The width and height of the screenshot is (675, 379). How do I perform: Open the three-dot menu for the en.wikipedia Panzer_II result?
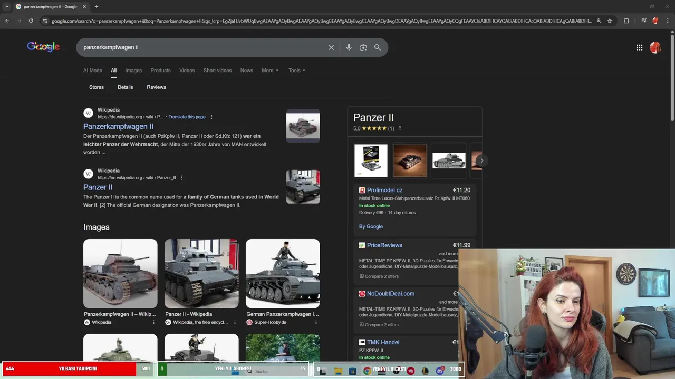[181, 178]
